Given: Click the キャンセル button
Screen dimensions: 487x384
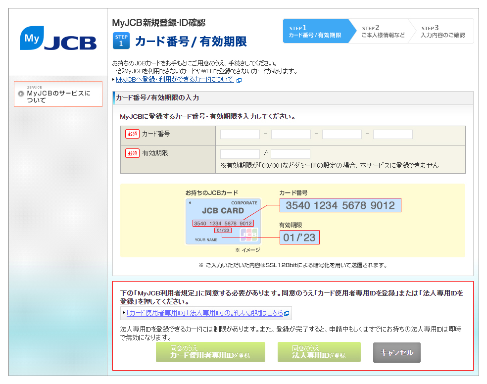Looking at the screenshot, I should pyautogui.click(x=396, y=353).
